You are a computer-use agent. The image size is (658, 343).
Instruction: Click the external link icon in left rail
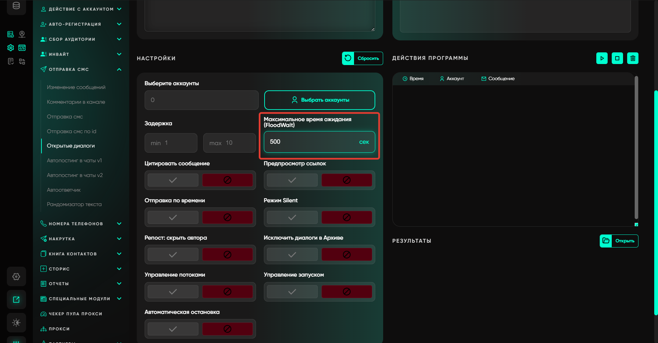coord(16,300)
